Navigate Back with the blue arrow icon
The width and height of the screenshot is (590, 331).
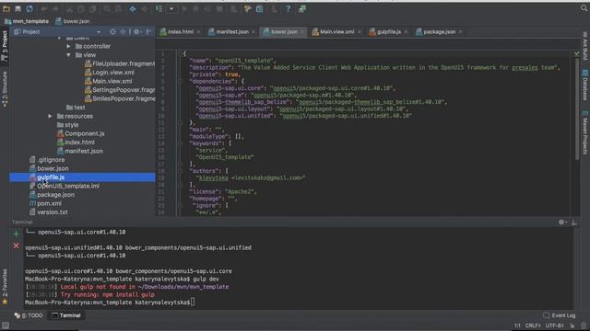click(x=133, y=8)
